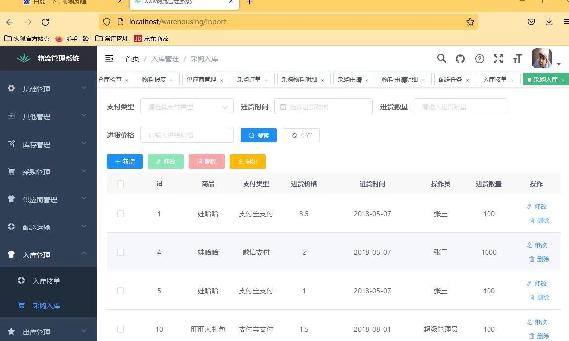Open the 入库接单 submenu item
569x341 pixels.
pyautogui.click(x=48, y=281)
